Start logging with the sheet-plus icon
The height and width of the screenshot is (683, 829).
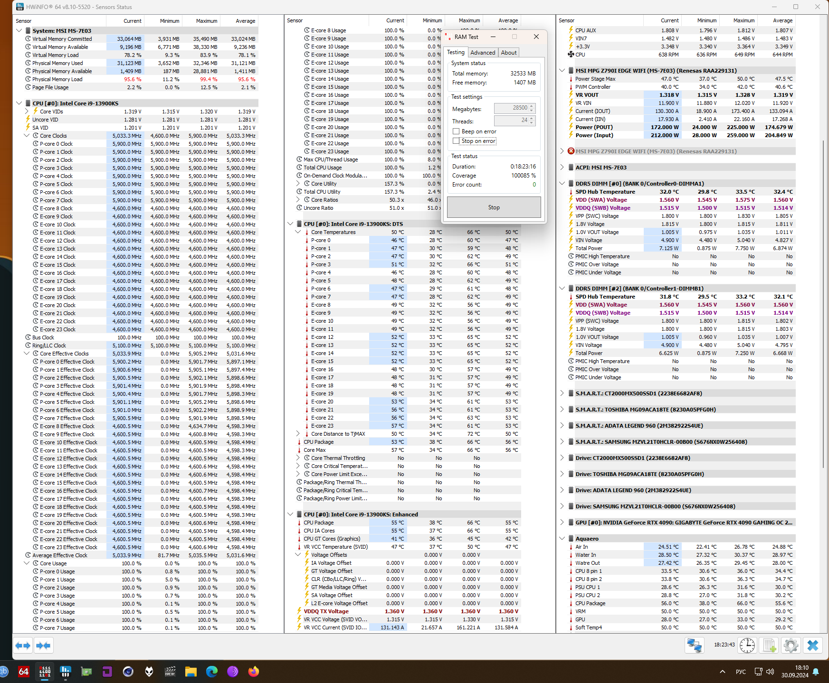coord(770,646)
